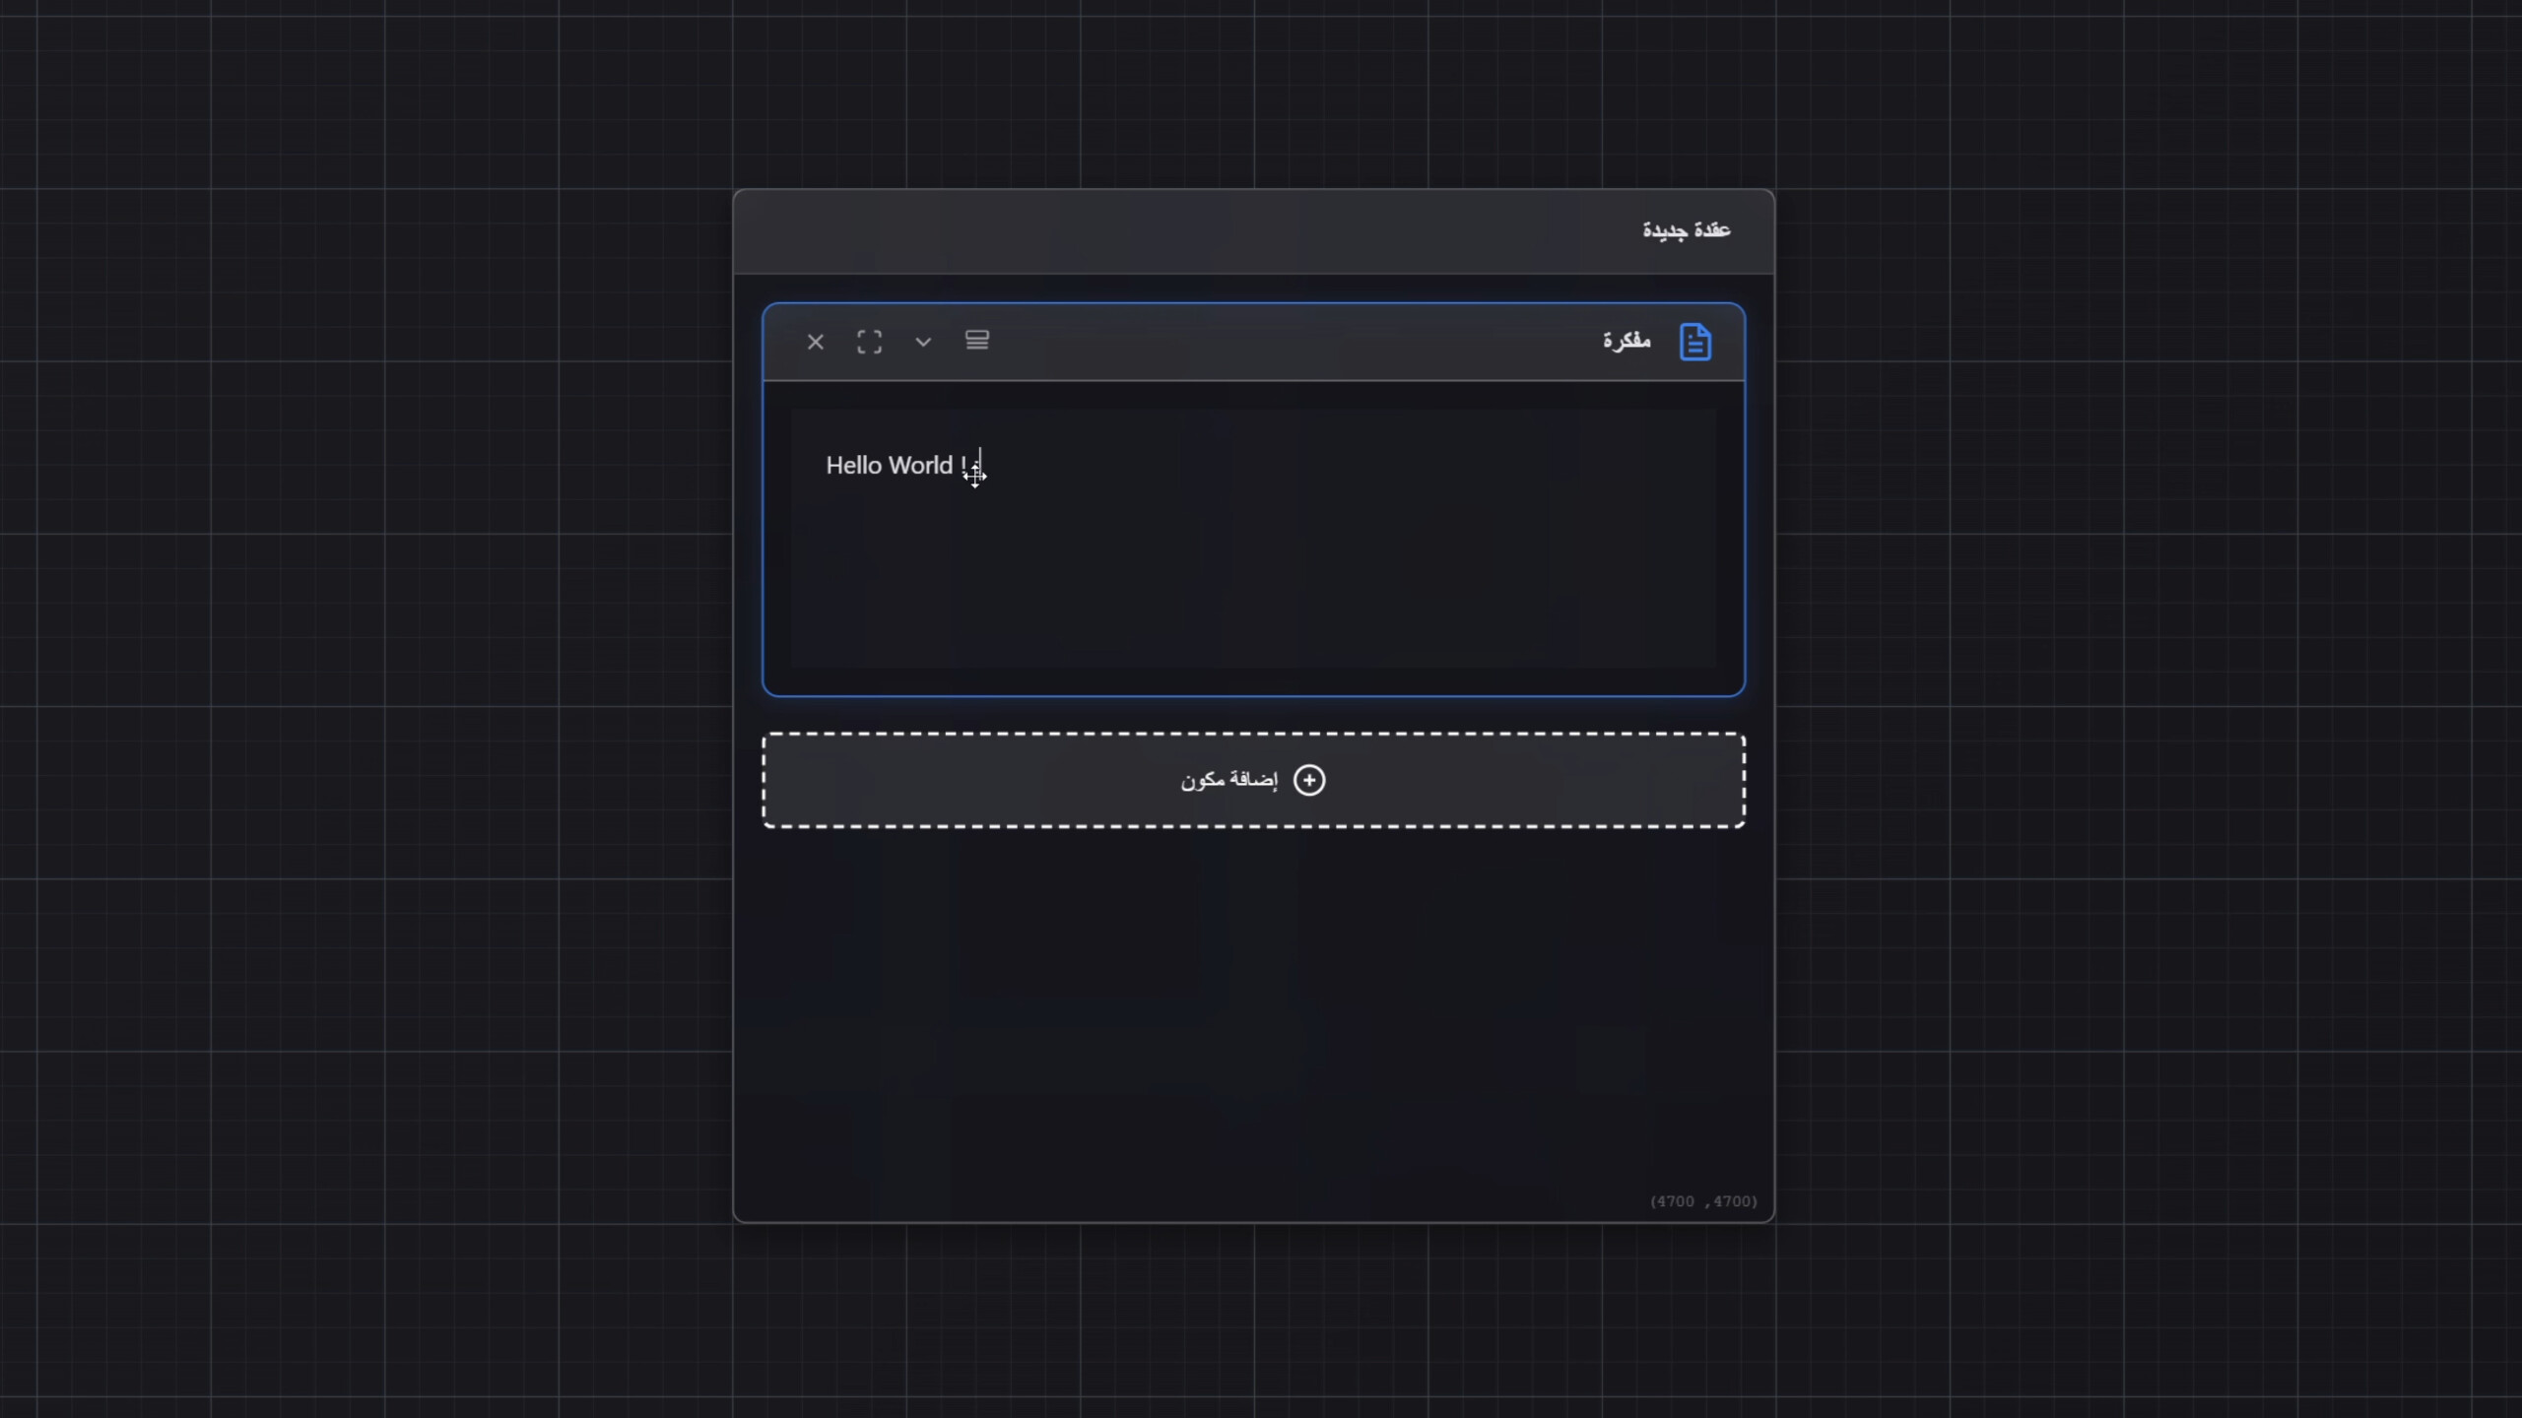Select the Hello World text line
This screenshot has height=1418, width=2522.
893,465
